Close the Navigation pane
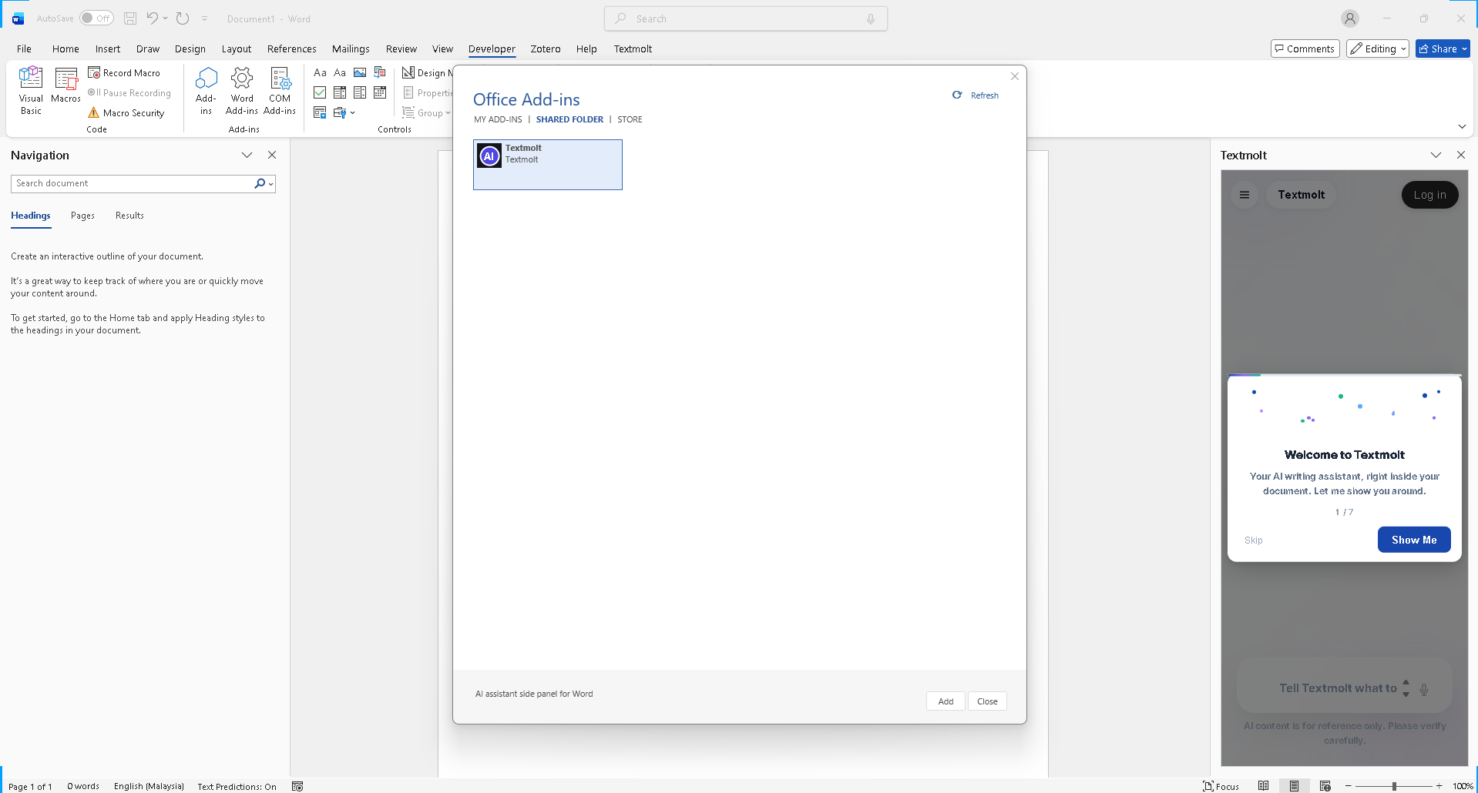 click(272, 155)
